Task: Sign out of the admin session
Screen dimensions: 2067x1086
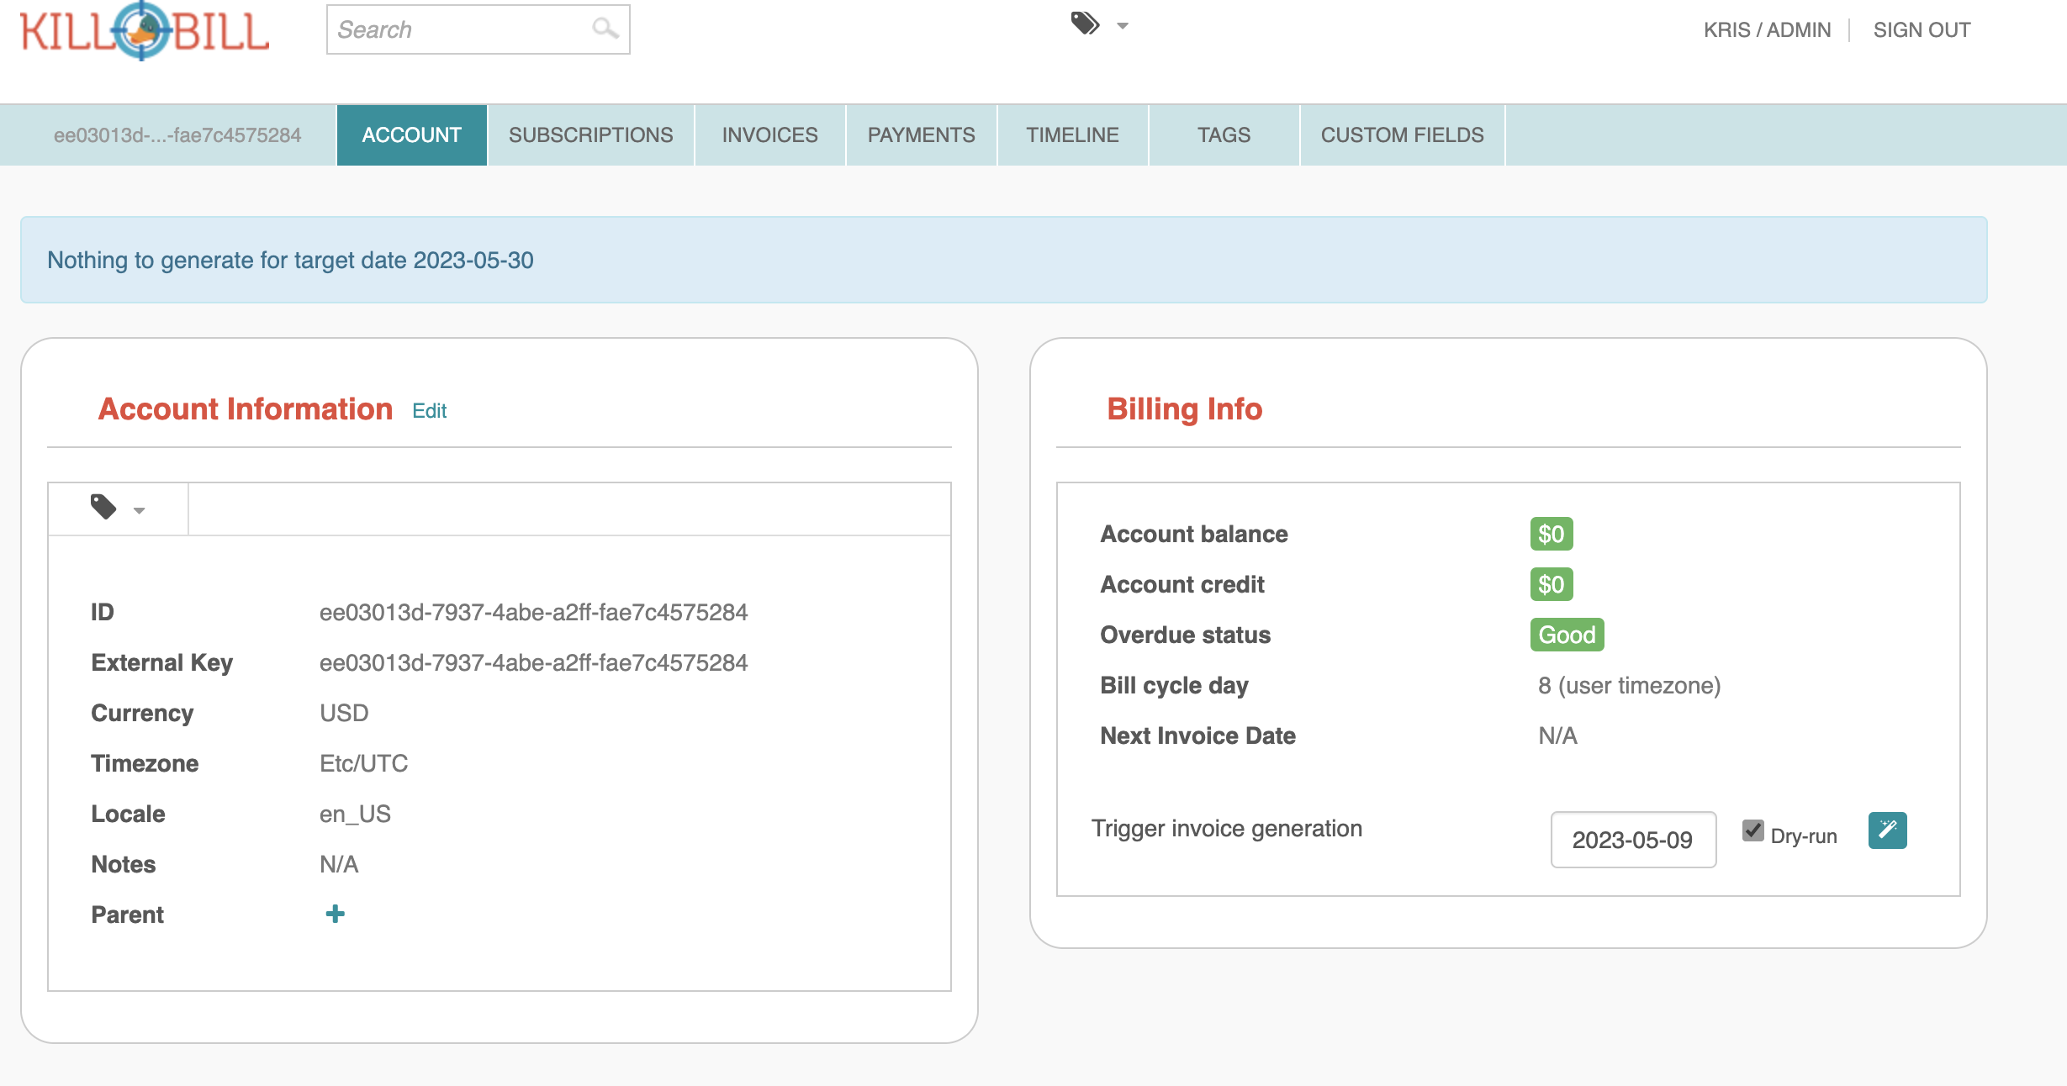Action: (x=1922, y=29)
